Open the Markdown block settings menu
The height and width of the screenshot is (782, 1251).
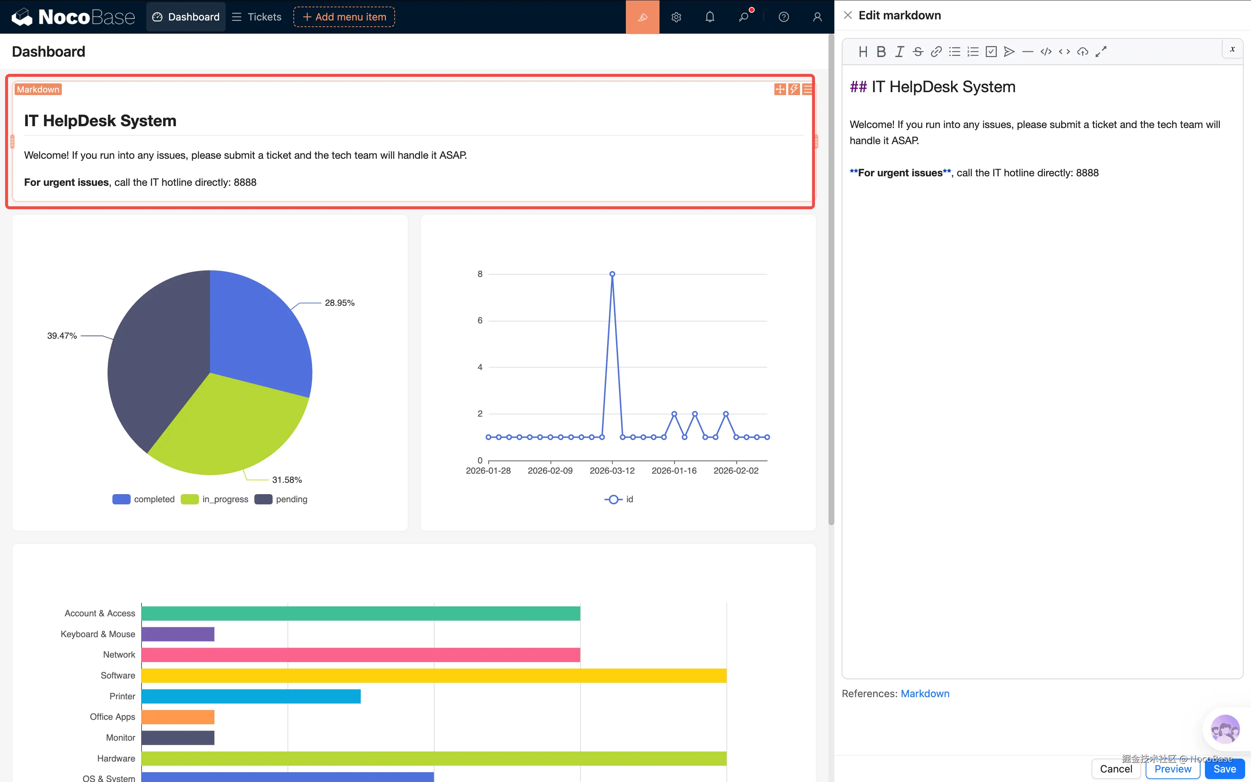807,89
